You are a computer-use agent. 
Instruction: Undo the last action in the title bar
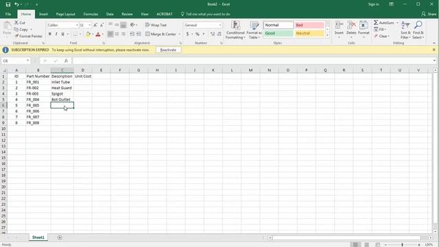point(16,4)
